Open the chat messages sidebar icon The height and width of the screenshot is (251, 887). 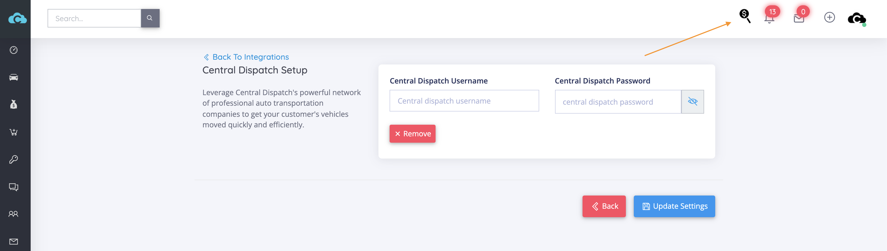point(13,187)
